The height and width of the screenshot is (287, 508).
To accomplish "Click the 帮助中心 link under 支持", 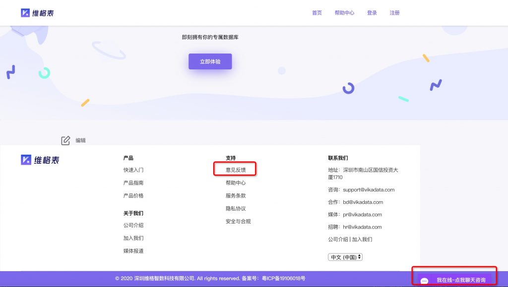I will 236,183.
